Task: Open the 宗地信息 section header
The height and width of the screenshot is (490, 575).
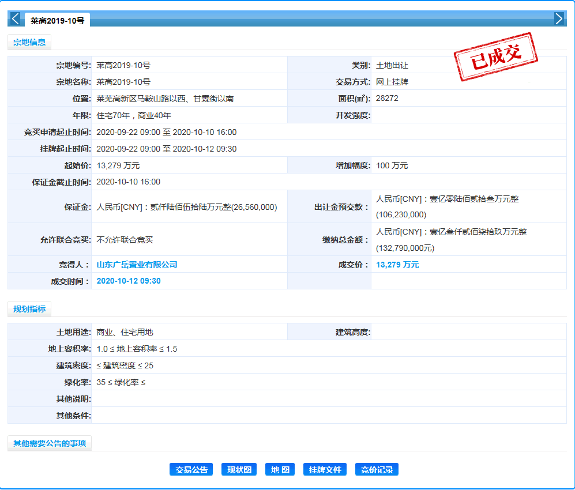Action: pos(29,42)
